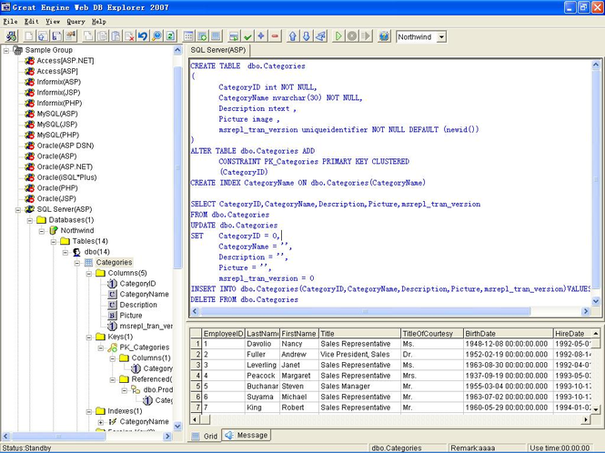Click the results grid scroll down arrow
The height and width of the screenshot is (453, 605).
[596, 409]
